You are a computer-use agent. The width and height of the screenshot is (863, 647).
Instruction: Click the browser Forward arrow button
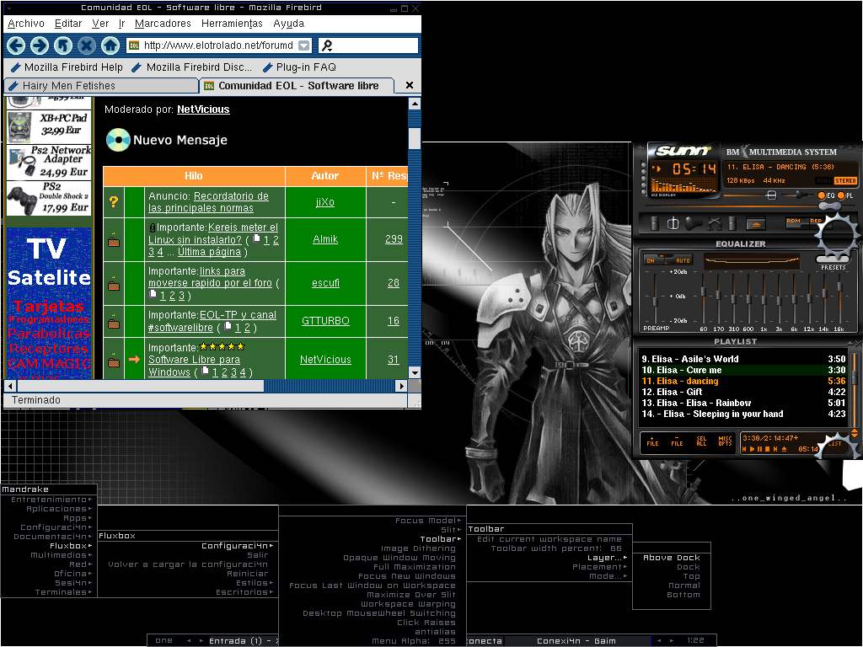[x=40, y=45]
